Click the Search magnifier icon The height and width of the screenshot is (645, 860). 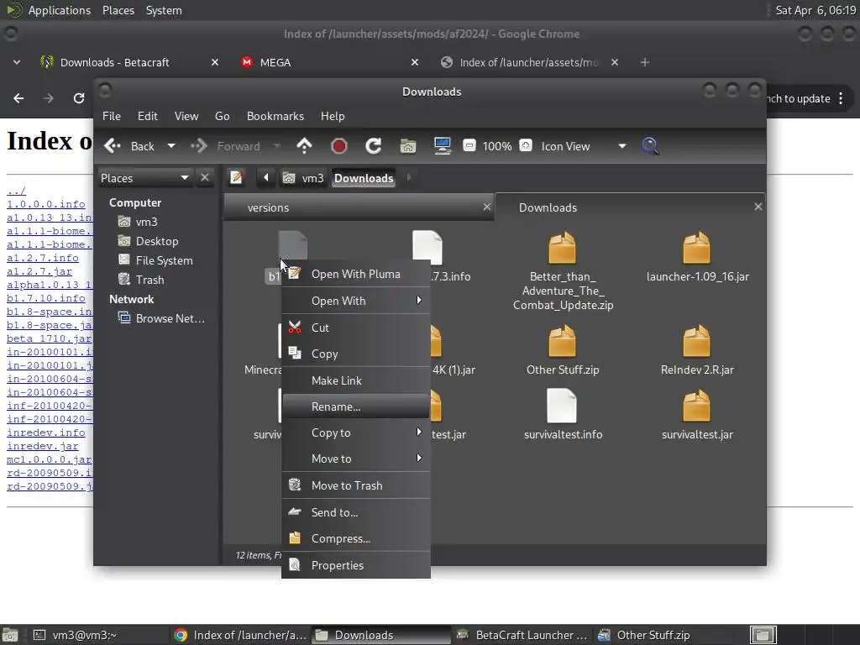click(650, 146)
